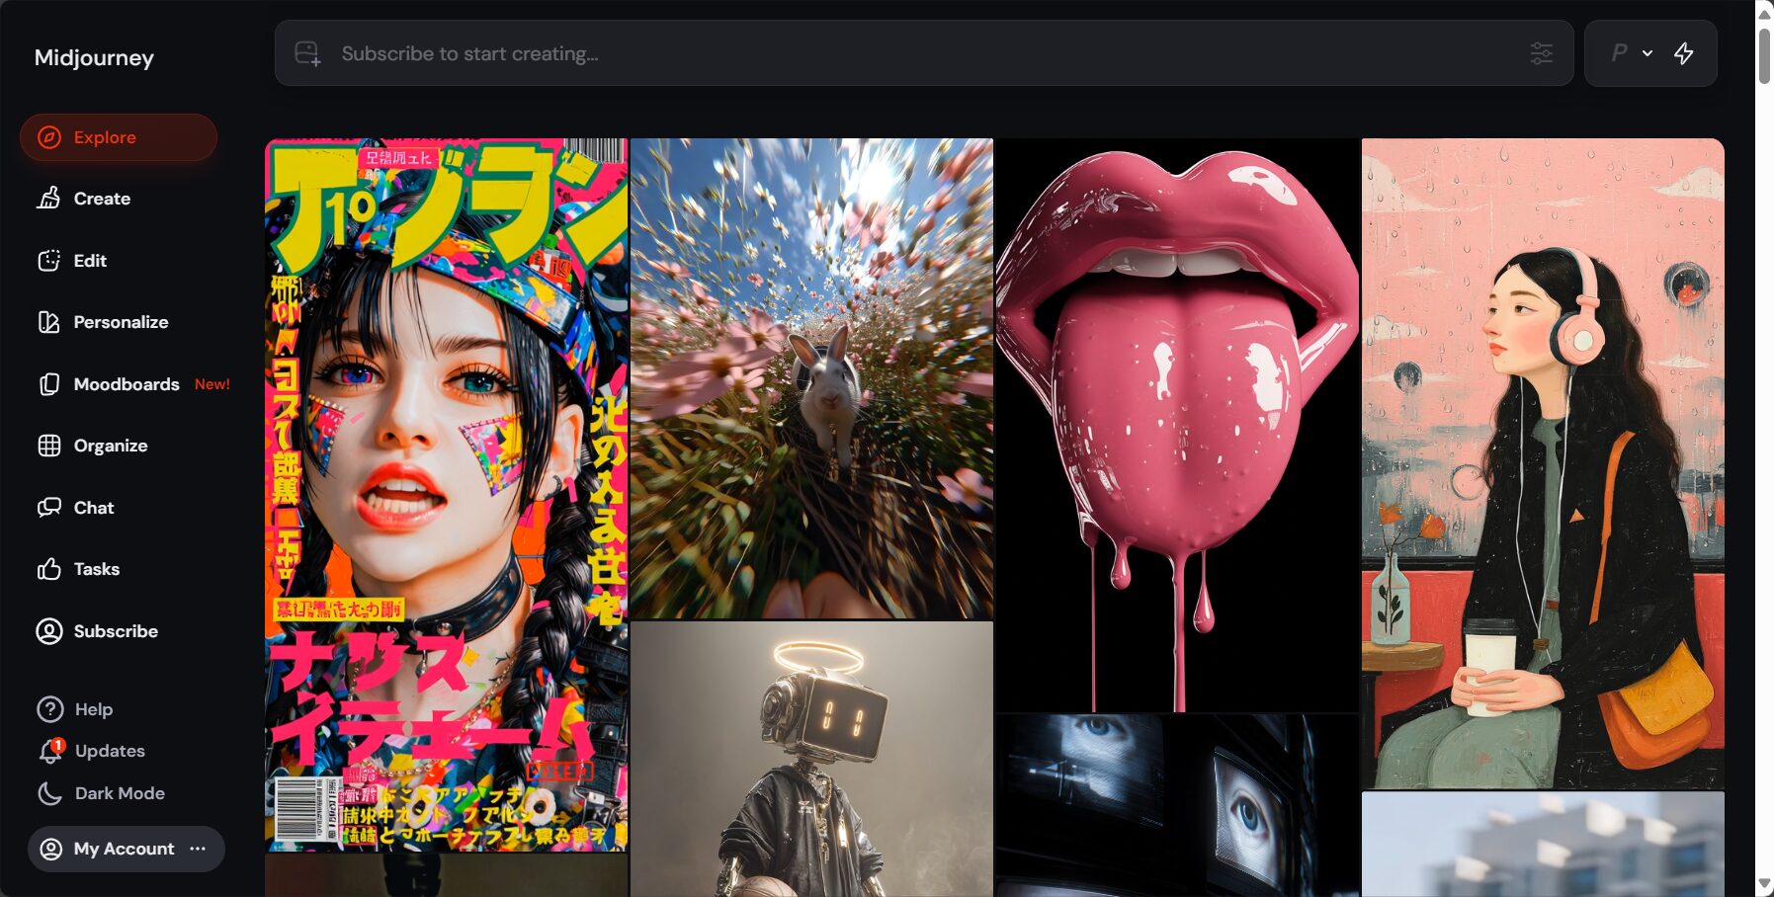The height and width of the screenshot is (897, 1774).
Task: Click the add image icon in prompt bar
Action: [x=307, y=53]
